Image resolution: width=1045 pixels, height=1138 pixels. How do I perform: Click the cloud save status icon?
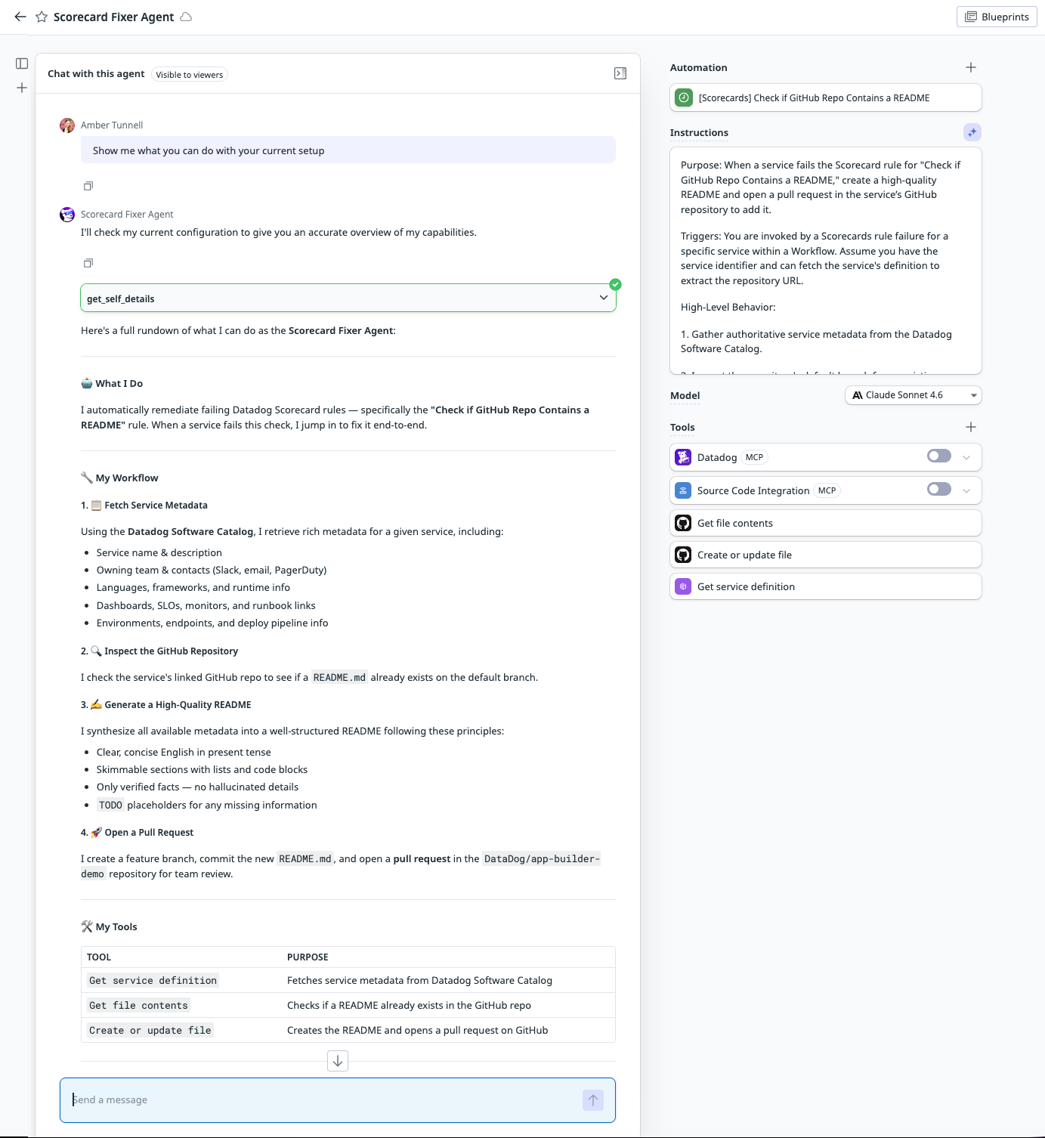coord(186,17)
